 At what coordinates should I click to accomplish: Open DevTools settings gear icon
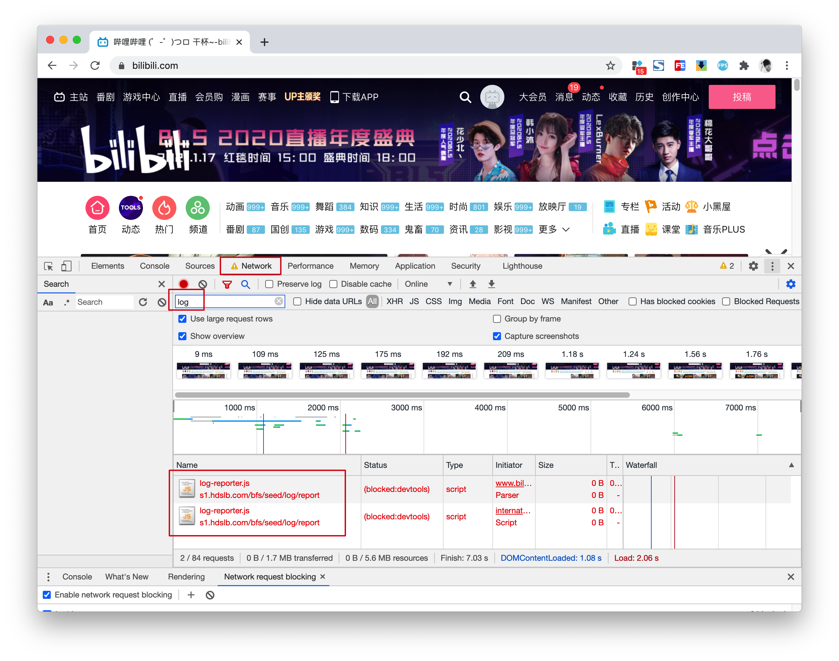(x=753, y=266)
